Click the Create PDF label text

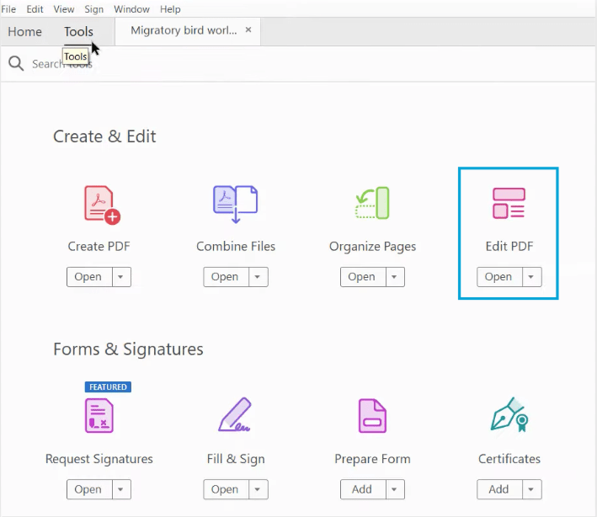pyautogui.click(x=99, y=247)
